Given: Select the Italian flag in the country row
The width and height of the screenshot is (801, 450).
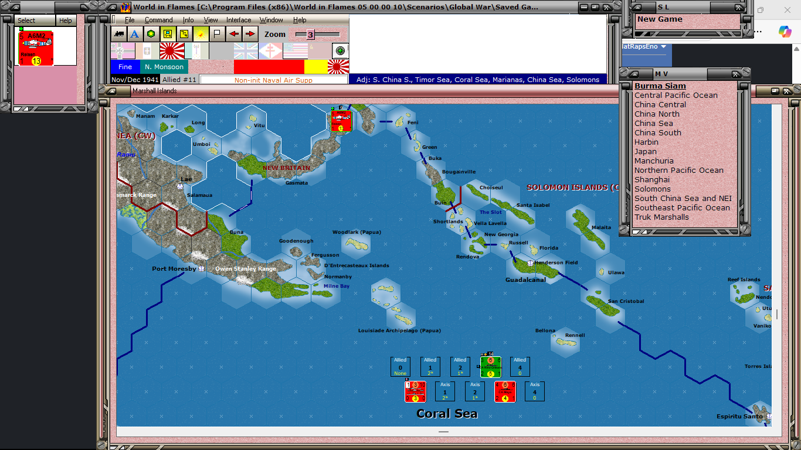Looking at the screenshot, I should coord(147,51).
